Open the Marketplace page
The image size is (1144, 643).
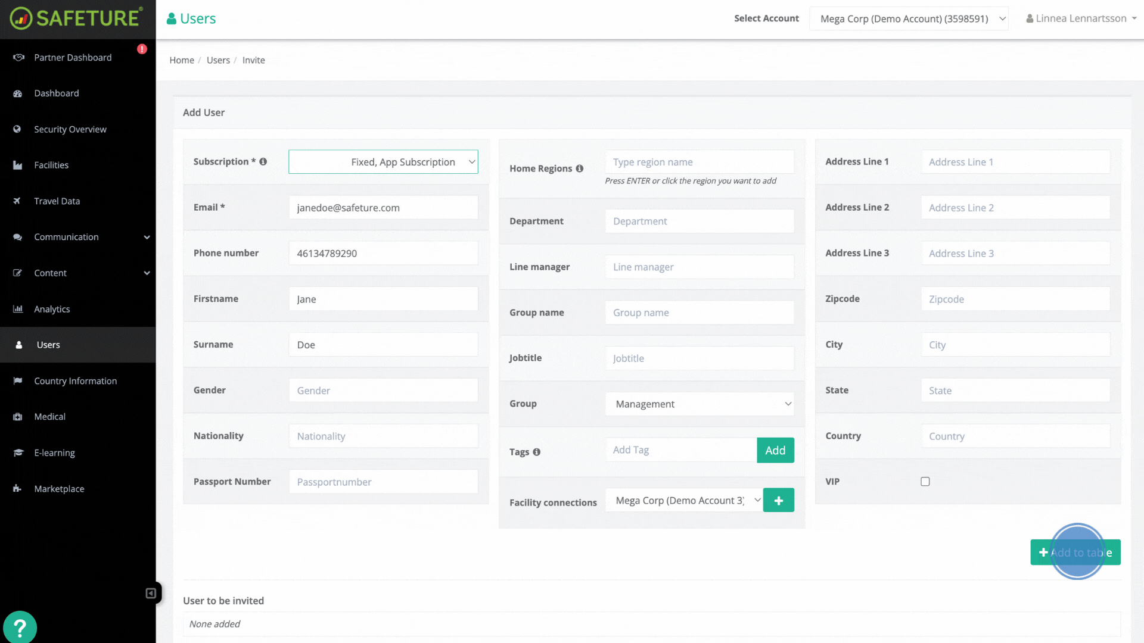point(59,489)
